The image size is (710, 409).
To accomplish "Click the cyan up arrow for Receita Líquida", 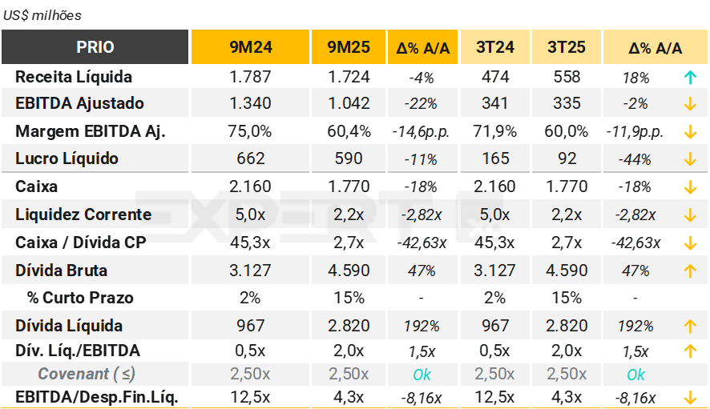I will click(x=688, y=77).
